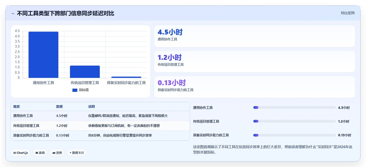Click the Chart.js tag chip

coord(21,153)
